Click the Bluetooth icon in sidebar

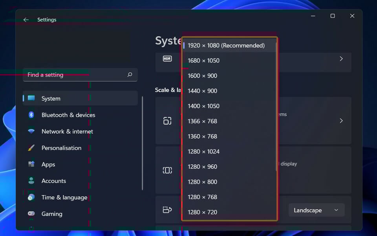[31, 115]
